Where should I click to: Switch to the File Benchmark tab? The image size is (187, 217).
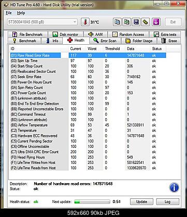click(x=27, y=34)
